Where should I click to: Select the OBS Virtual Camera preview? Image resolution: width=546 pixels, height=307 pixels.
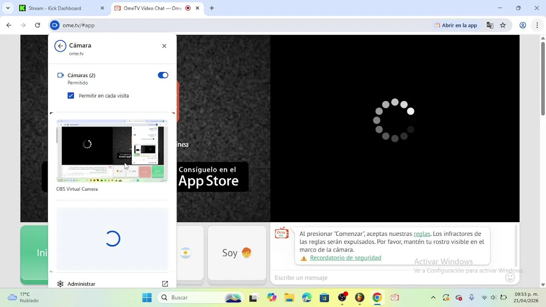112,151
